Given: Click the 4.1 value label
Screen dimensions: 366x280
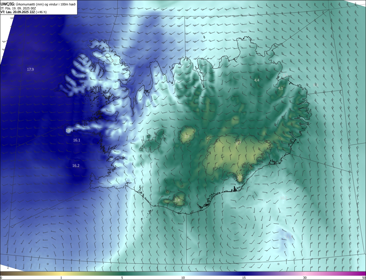Looking at the screenshot, I should (281, 88).
